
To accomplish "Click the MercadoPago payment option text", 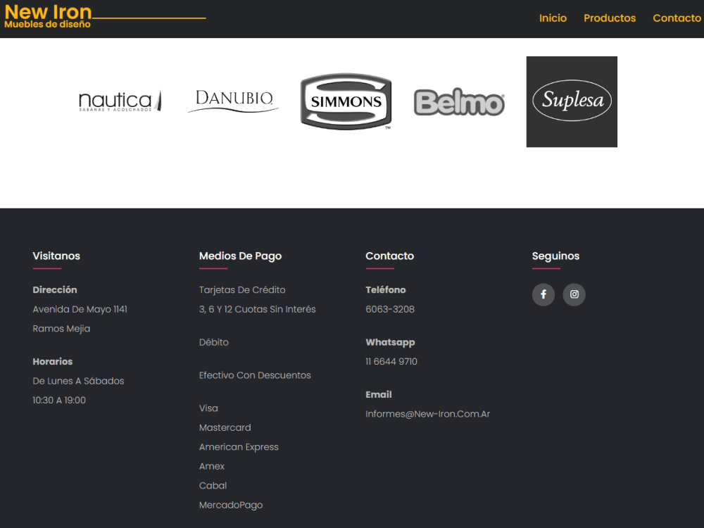I will (231, 505).
